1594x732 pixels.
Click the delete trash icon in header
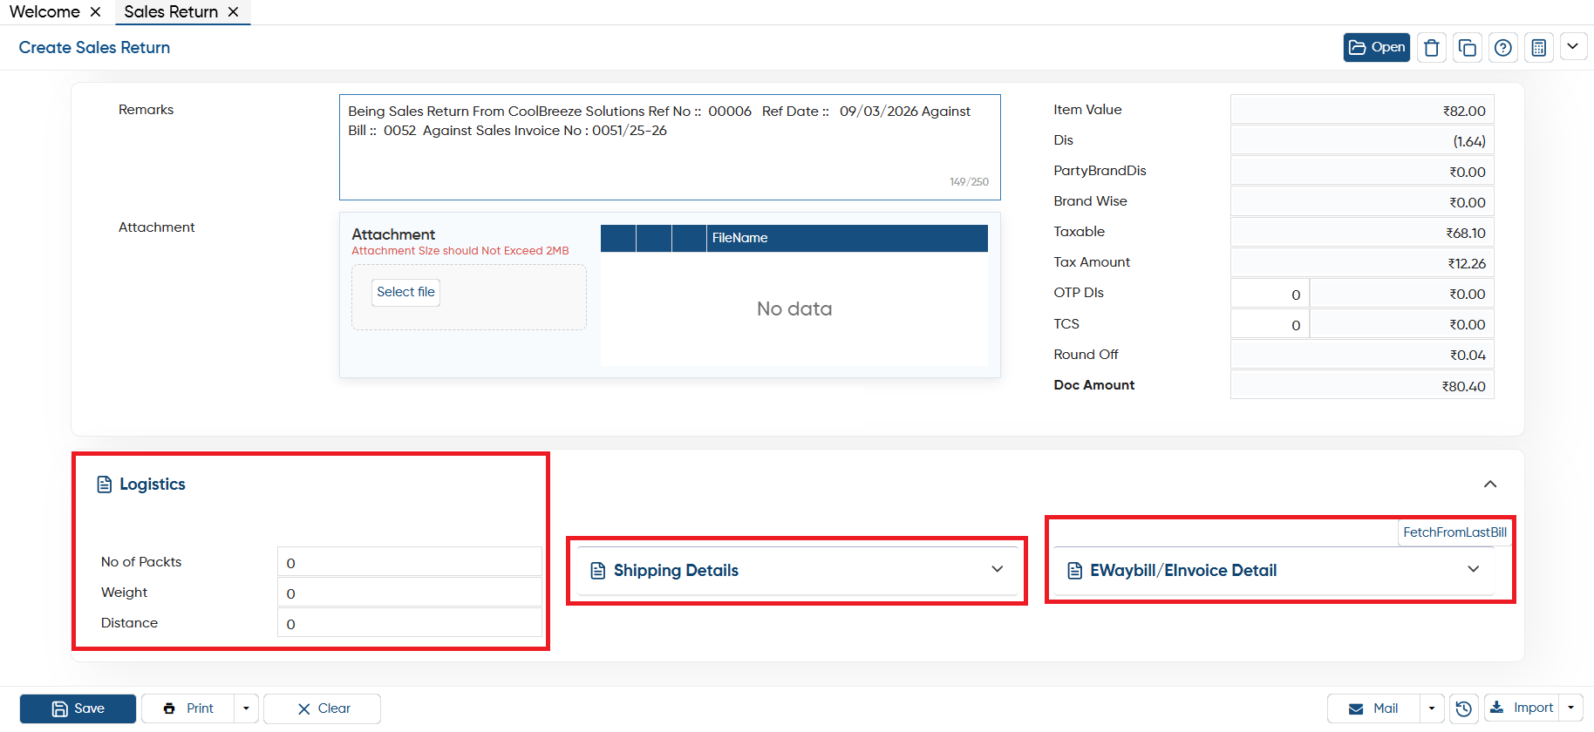(1431, 47)
